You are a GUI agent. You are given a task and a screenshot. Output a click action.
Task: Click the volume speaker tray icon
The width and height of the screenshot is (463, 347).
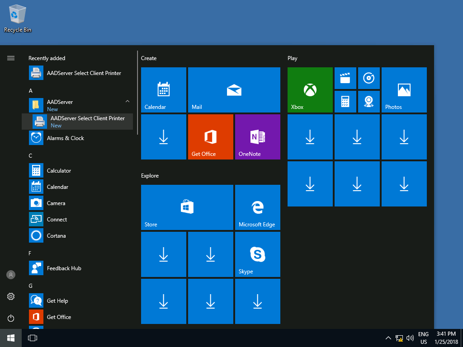pyautogui.click(x=410, y=338)
